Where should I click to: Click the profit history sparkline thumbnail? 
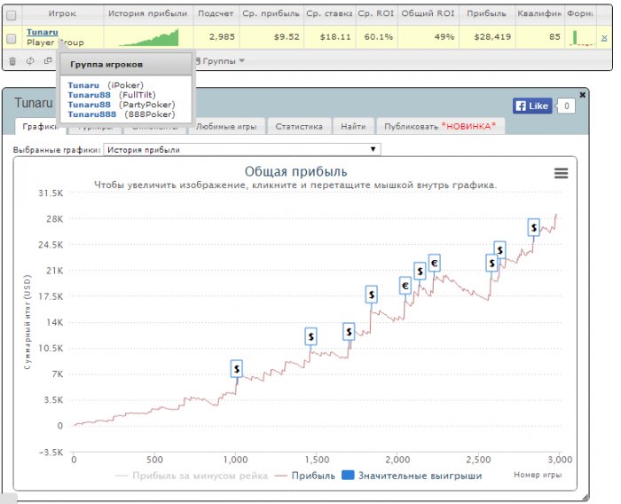(146, 37)
